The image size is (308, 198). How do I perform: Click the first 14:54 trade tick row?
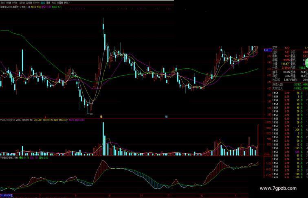click(290, 93)
